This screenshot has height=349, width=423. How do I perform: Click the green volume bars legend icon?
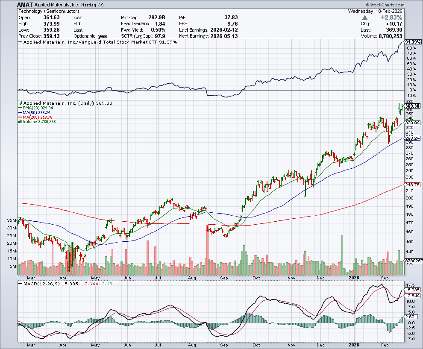[20, 122]
